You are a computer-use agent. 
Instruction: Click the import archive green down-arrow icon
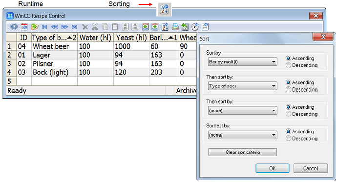[145, 27]
